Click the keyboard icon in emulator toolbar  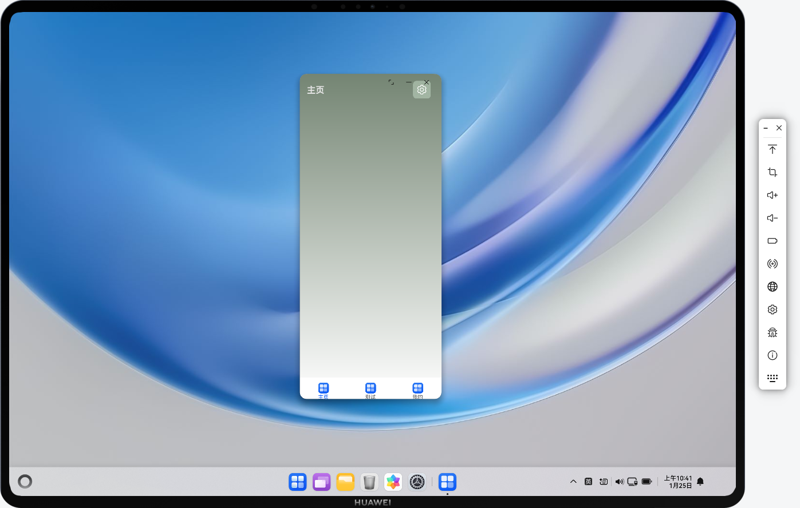(x=773, y=378)
